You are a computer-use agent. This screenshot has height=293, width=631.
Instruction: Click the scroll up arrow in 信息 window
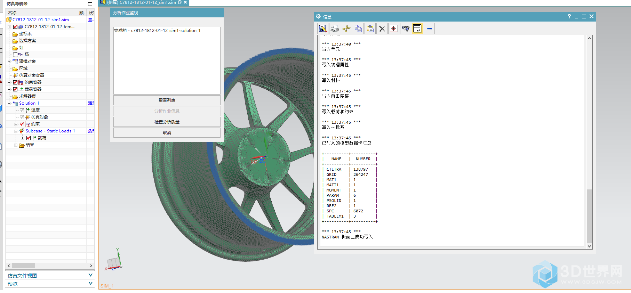tap(589, 38)
